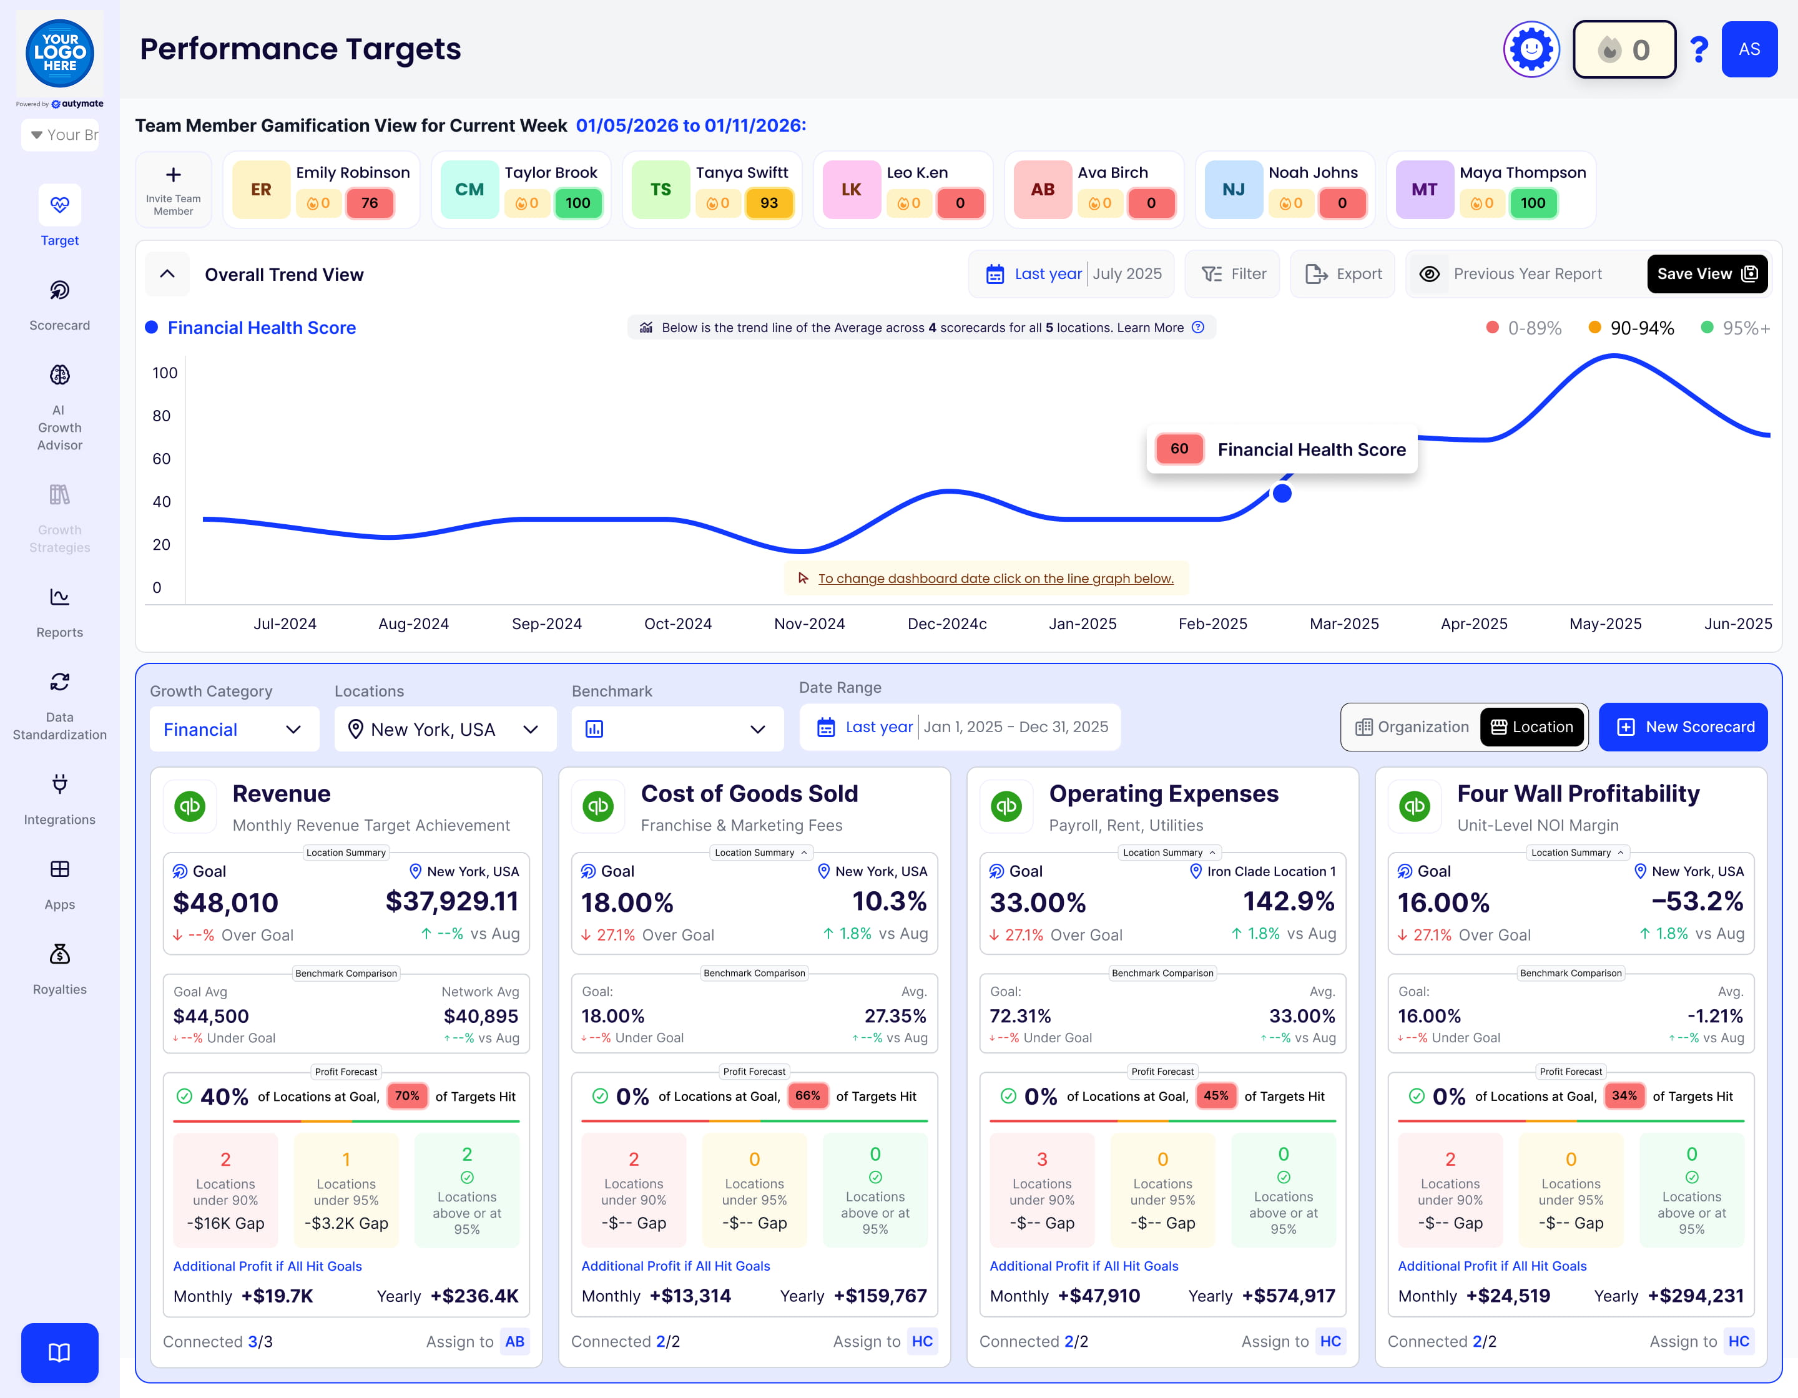Open Integrations plug icon

(x=59, y=784)
